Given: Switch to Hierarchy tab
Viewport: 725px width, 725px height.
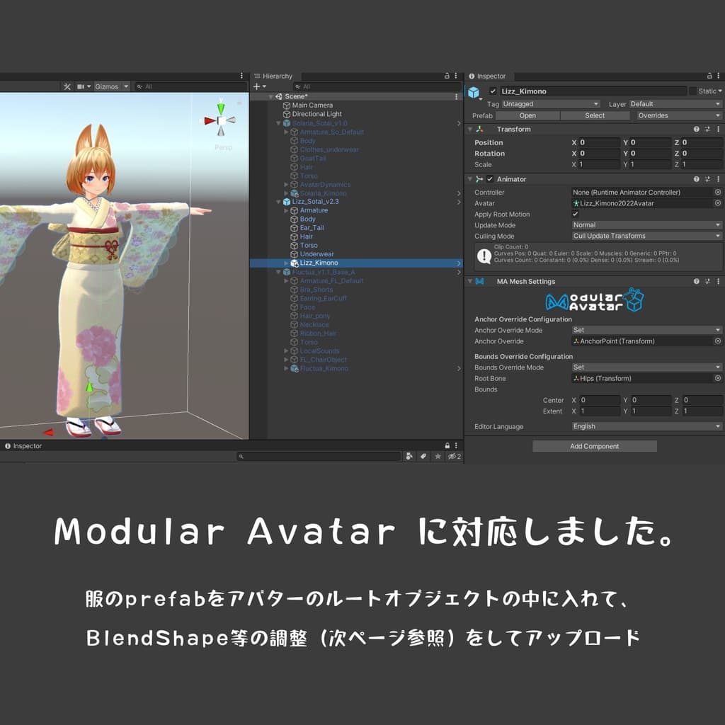Looking at the screenshot, I should coord(273,76).
